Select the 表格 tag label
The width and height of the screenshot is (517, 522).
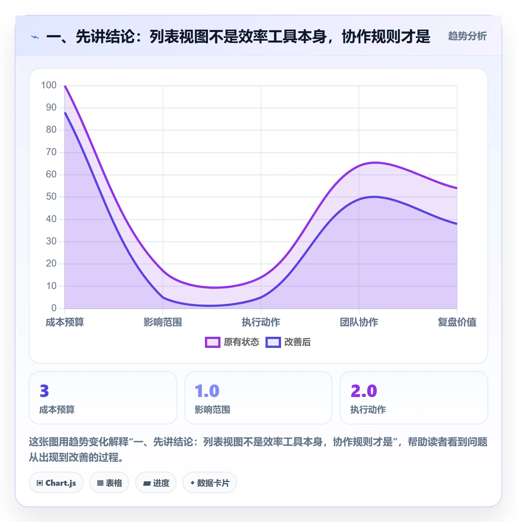coord(114,483)
